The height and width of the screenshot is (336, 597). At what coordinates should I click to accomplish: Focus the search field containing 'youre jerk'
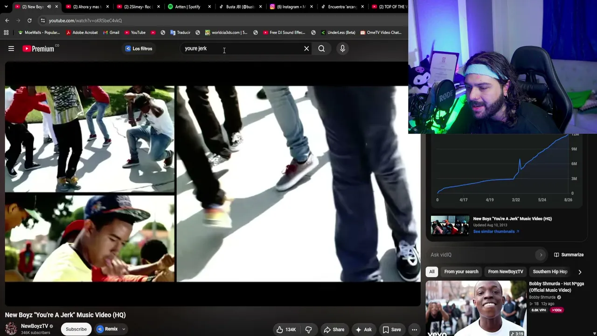pos(243,49)
